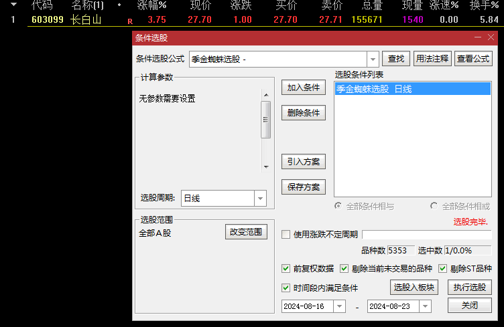
Task: Click the 计算参数 scrollbar thumb
Action: 266,120
